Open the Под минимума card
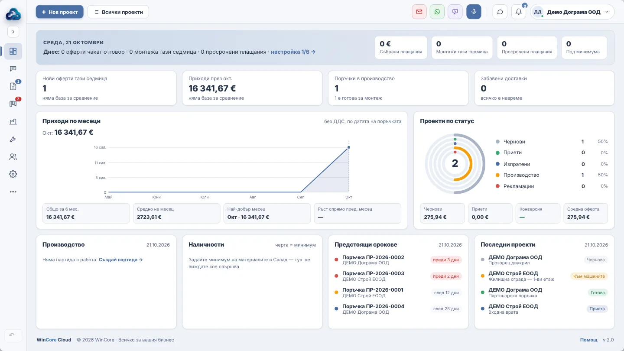The height and width of the screenshot is (351, 624). pyautogui.click(x=584, y=48)
